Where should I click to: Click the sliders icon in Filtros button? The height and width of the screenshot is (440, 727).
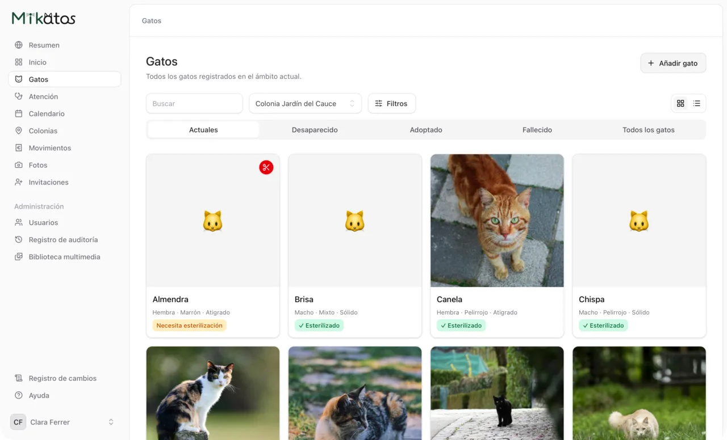(379, 104)
